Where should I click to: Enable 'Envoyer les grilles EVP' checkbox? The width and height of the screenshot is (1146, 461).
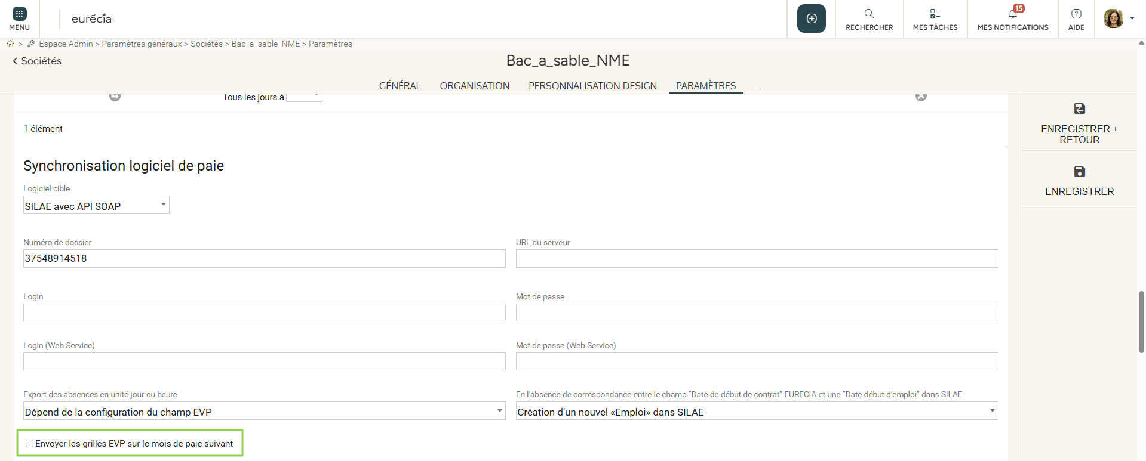[x=29, y=444]
